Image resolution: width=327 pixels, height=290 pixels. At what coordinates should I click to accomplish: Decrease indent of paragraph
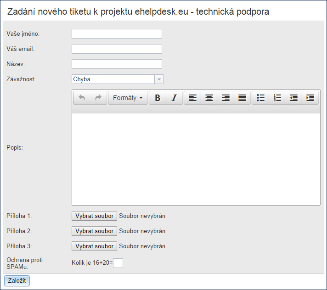[x=293, y=98]
